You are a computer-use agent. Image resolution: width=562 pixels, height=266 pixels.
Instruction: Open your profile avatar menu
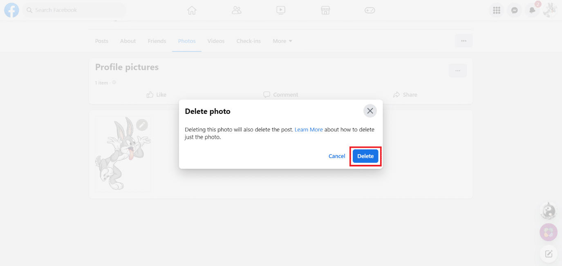pos(550,10)
